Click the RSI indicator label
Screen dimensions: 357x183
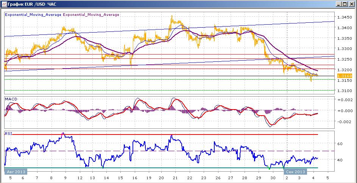[8, 133]
